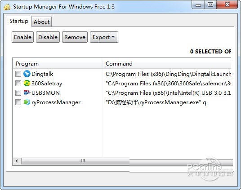Click the ryProcessManager program icon
241x190 pixels.
[27, 102]
